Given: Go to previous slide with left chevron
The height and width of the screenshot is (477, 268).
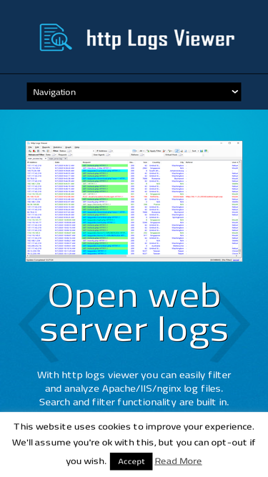Looking at the screenshot, I should click(x=38, y=324).
